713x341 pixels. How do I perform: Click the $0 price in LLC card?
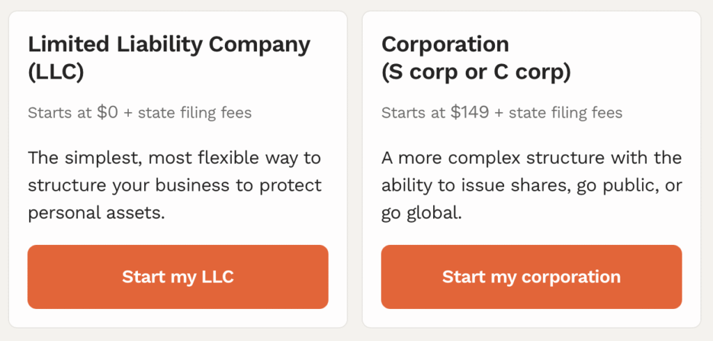point(107,112)
